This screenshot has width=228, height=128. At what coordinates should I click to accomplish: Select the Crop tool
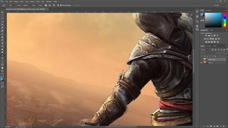point(2,25)
